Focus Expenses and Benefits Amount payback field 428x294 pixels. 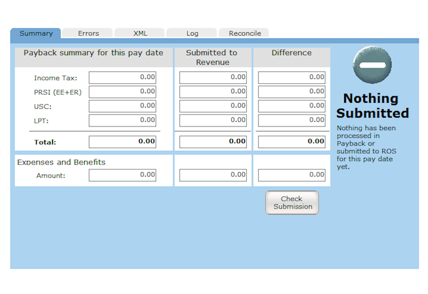pos(122,175)
